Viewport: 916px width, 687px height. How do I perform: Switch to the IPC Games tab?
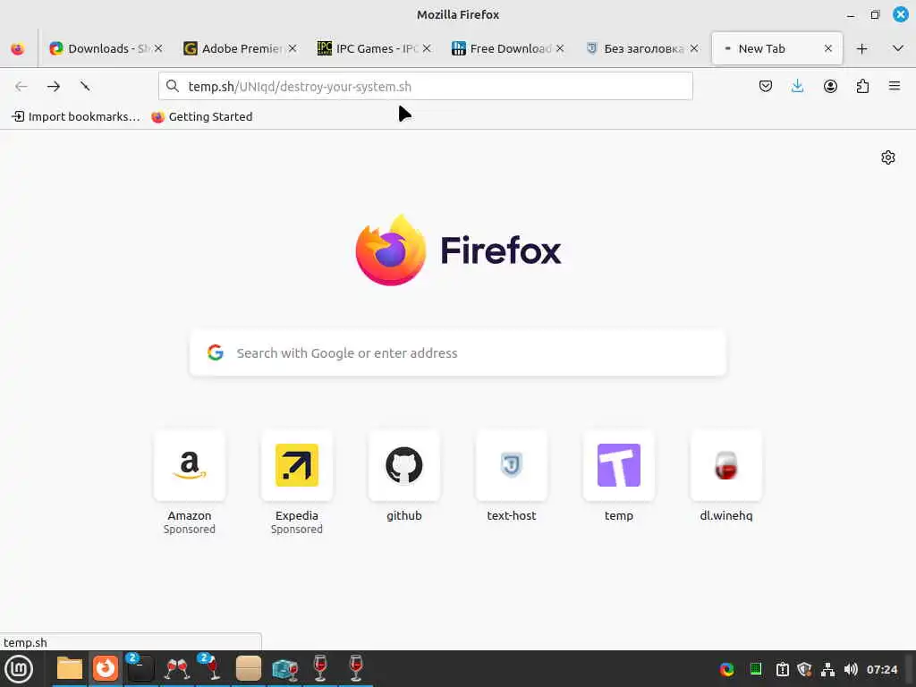pos(374,48)
